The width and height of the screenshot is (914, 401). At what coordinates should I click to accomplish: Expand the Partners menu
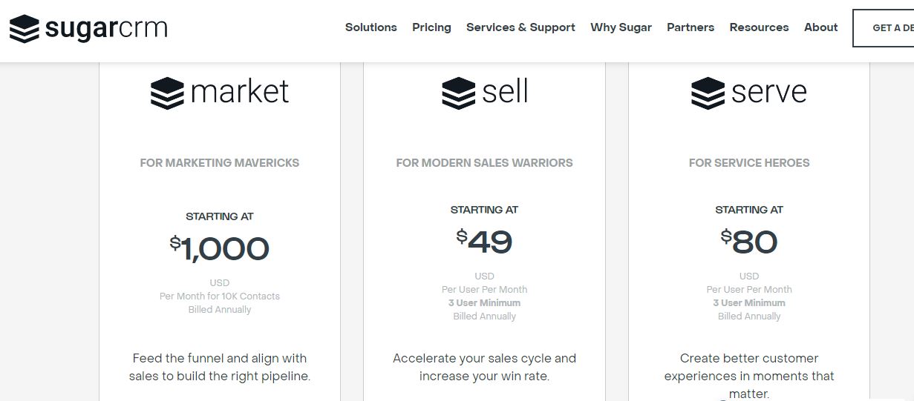pos(691,27)
